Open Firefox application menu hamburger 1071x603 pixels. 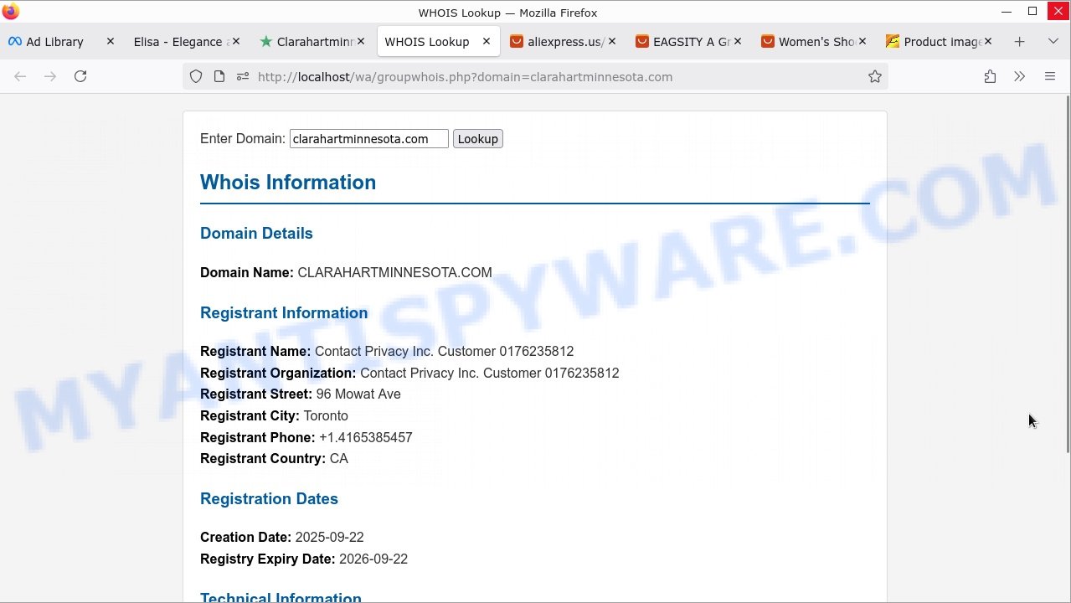[x=1050, y=76]
